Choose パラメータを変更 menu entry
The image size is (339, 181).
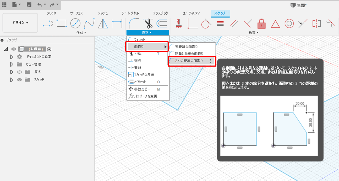pos(148,96)
